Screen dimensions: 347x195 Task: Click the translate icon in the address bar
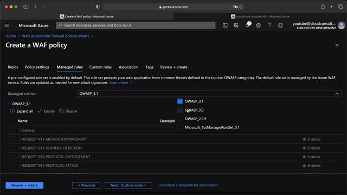[235, 7]
